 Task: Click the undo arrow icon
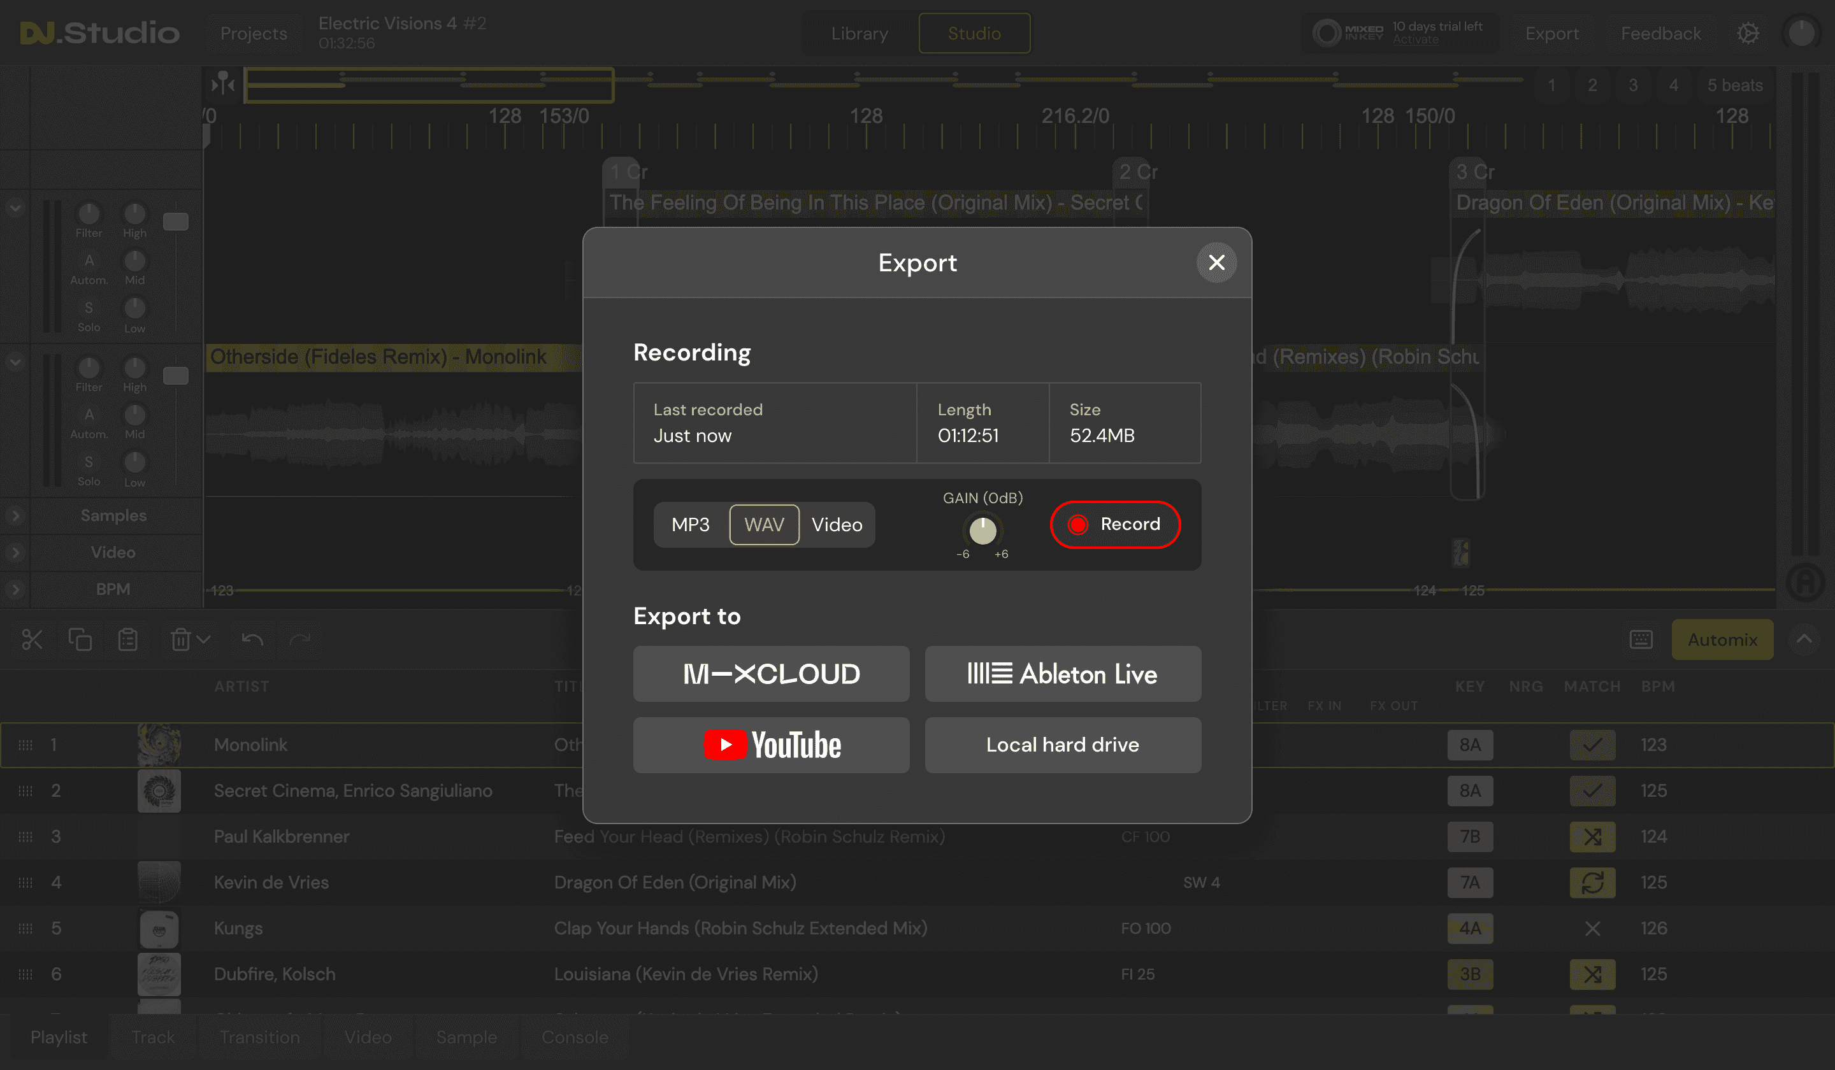252,640
